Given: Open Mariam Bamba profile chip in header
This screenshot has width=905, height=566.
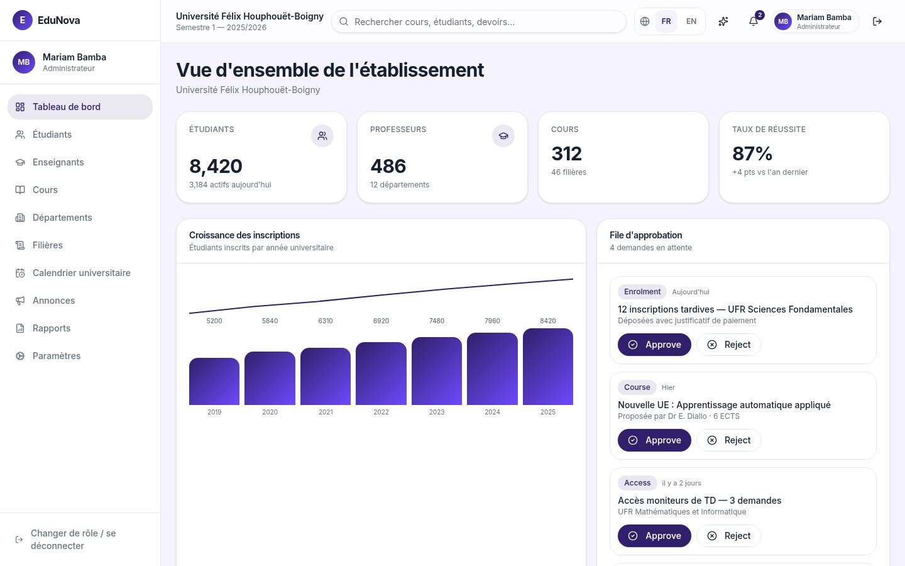Looking at the screenshot, I should (815, 21).
